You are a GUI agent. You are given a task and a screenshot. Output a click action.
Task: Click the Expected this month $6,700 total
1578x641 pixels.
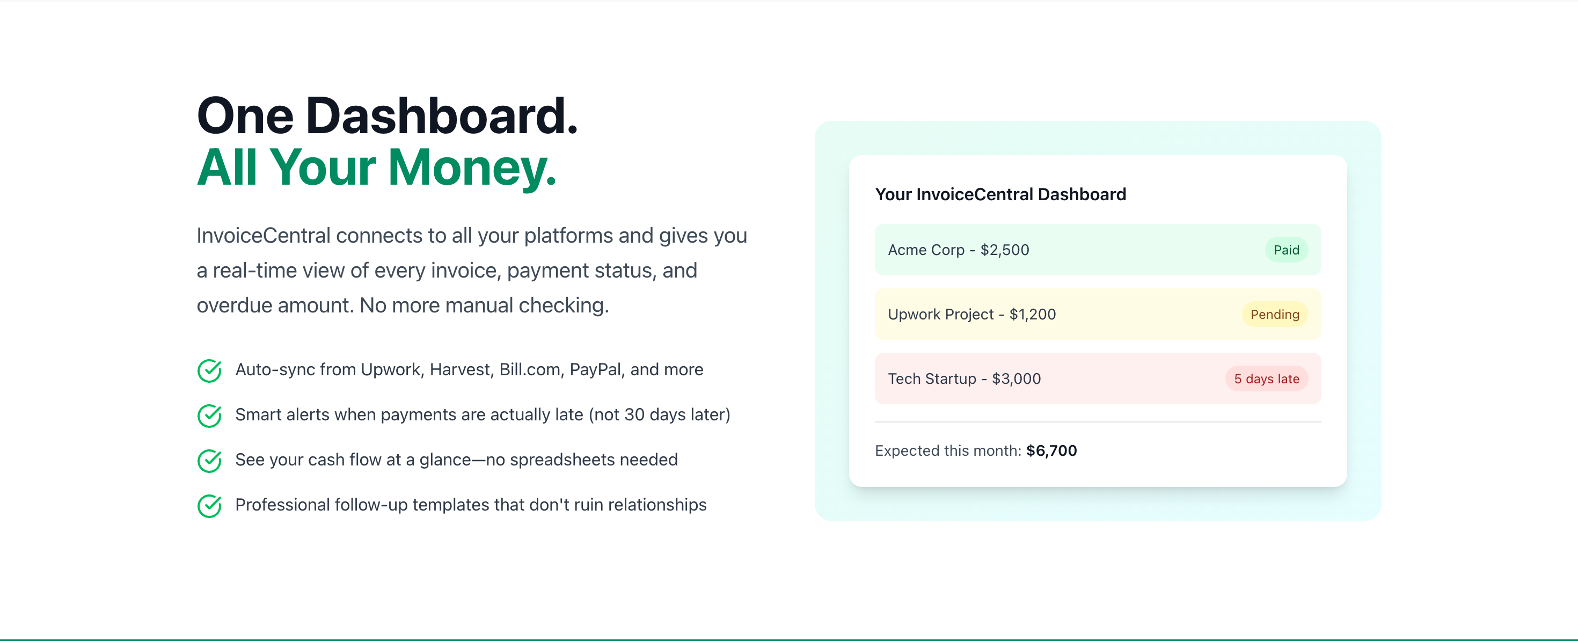[x=975, y=450]
